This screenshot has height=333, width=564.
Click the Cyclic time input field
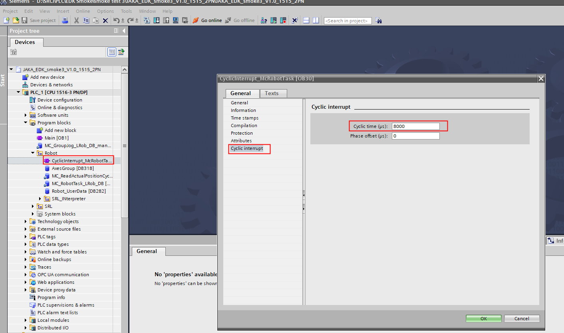pos(415,126)
